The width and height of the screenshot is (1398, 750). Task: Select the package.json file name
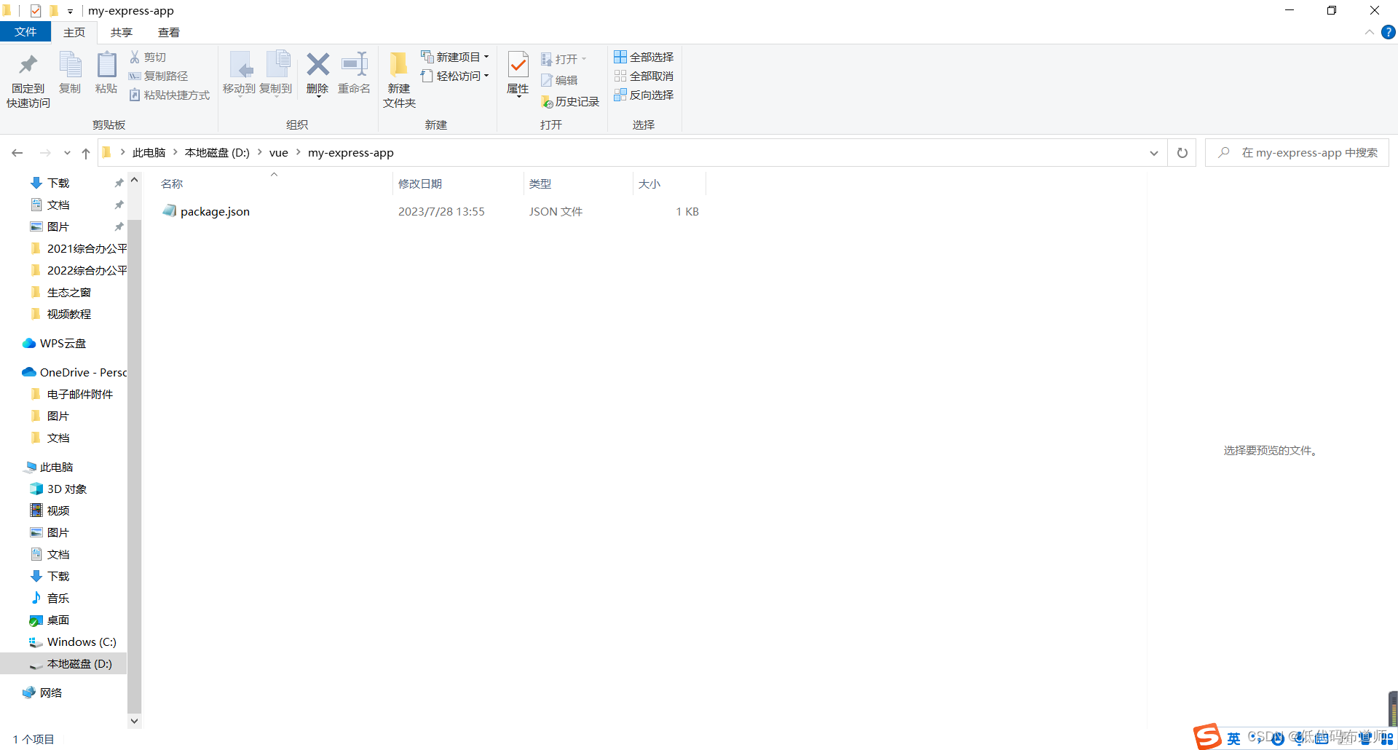coord(215,211)
